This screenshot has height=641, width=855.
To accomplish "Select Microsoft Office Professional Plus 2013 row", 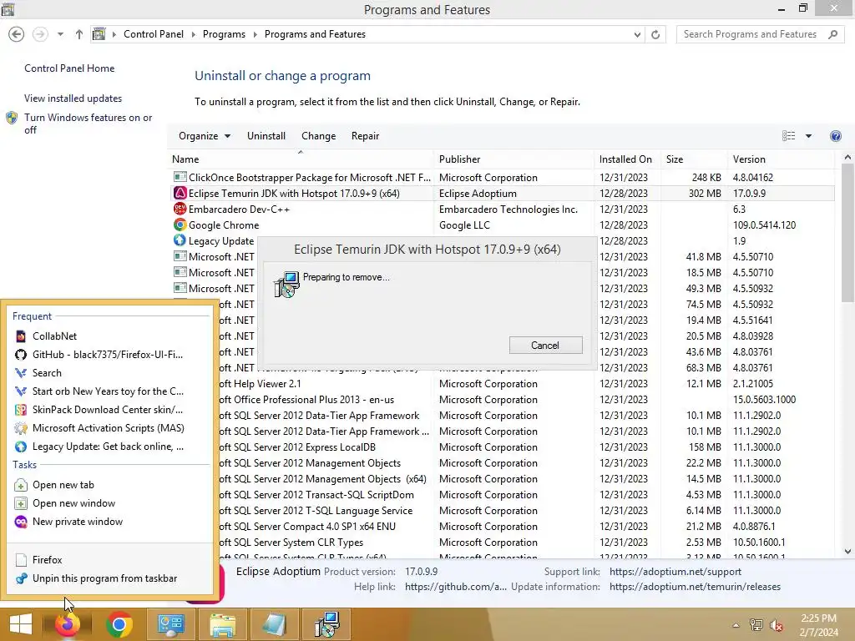I will [x=502, y=400].
